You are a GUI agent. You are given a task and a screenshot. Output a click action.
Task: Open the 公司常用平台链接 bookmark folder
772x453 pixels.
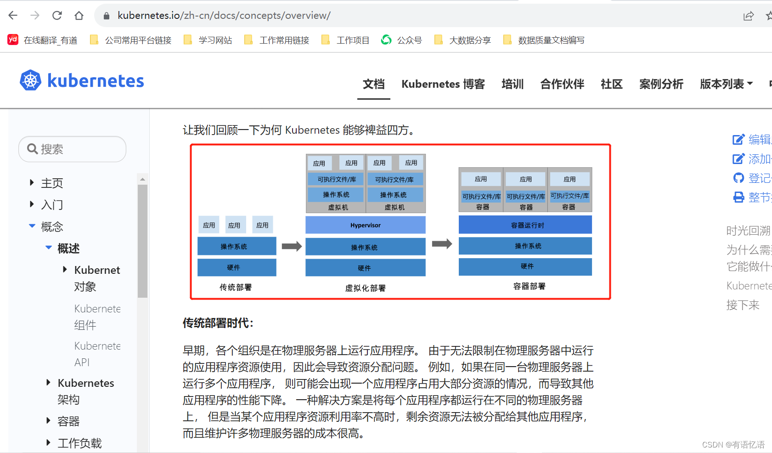pyautogui.click(x=131, y=40)
